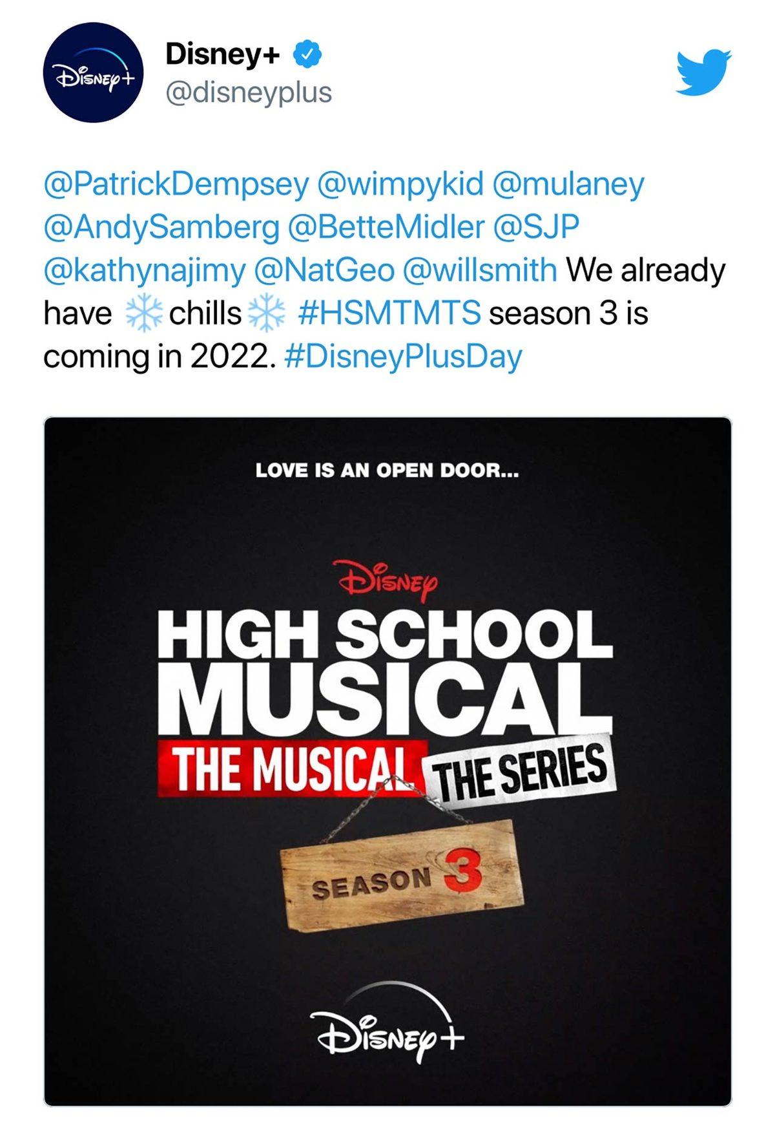The height and width of the screenshot is (1144, 775).
Task: Open the @mulaney mention
Action: (x=568, y=184)
